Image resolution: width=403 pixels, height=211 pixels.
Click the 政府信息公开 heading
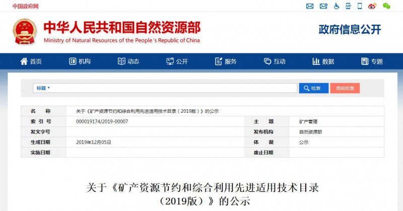point(350,30)
